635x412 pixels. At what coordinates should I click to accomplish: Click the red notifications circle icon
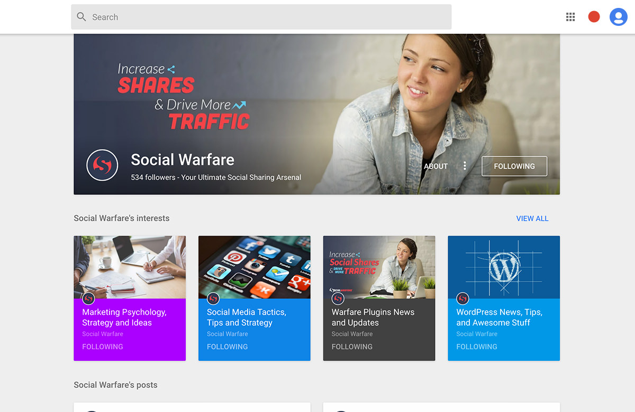[594, 17]
